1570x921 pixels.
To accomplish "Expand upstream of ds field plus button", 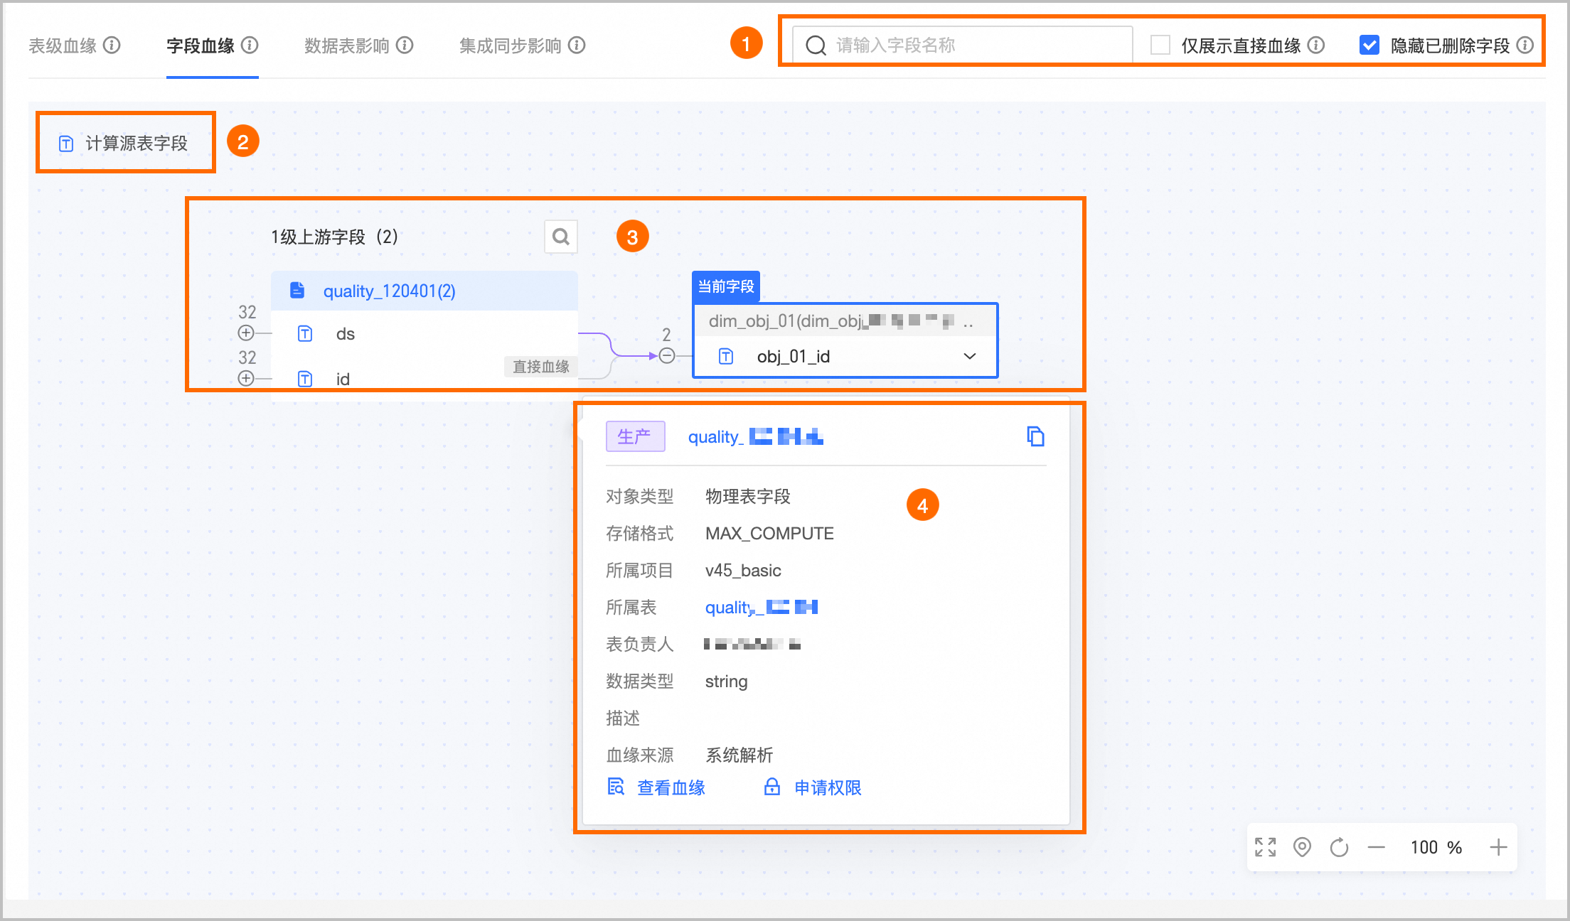I will (x=246, y=333).
